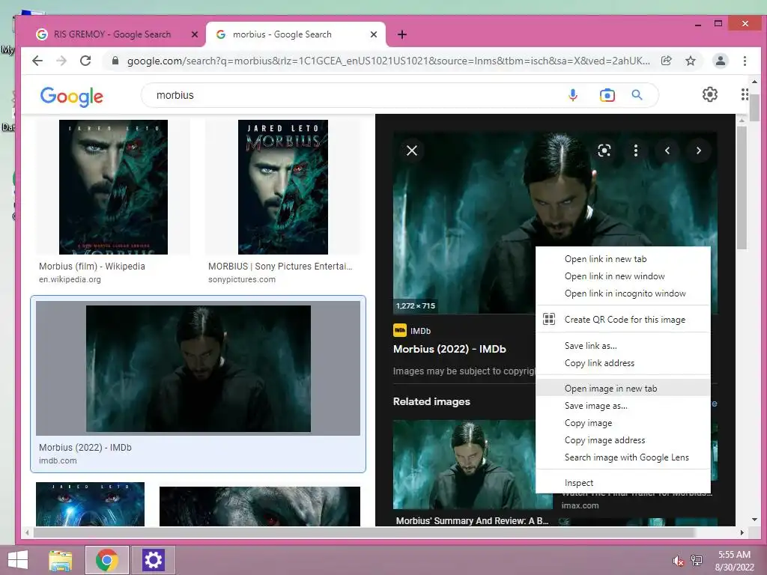
Task: Open Morbius (2022) - IMDb preview title
Action: pyautogui.click(x=449, y=349)
